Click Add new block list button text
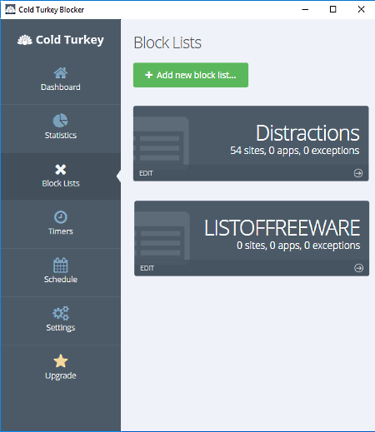 (x=196, y=75)
